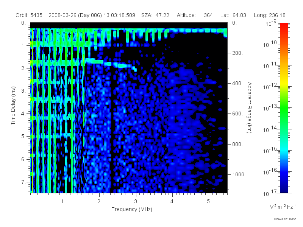Click the frequency tick label '4.'
Image resolution: width=303 pixels, height=227 pixels.
pyautogui.click(x=173, y=202)
